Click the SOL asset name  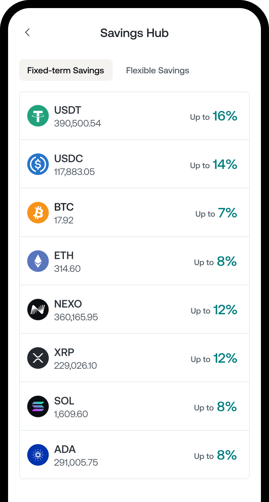(64, 401)
